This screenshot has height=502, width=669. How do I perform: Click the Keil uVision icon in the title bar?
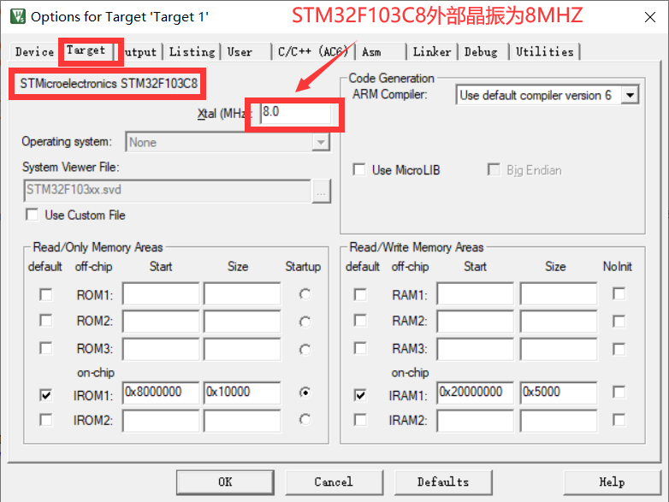pos(17,16)
